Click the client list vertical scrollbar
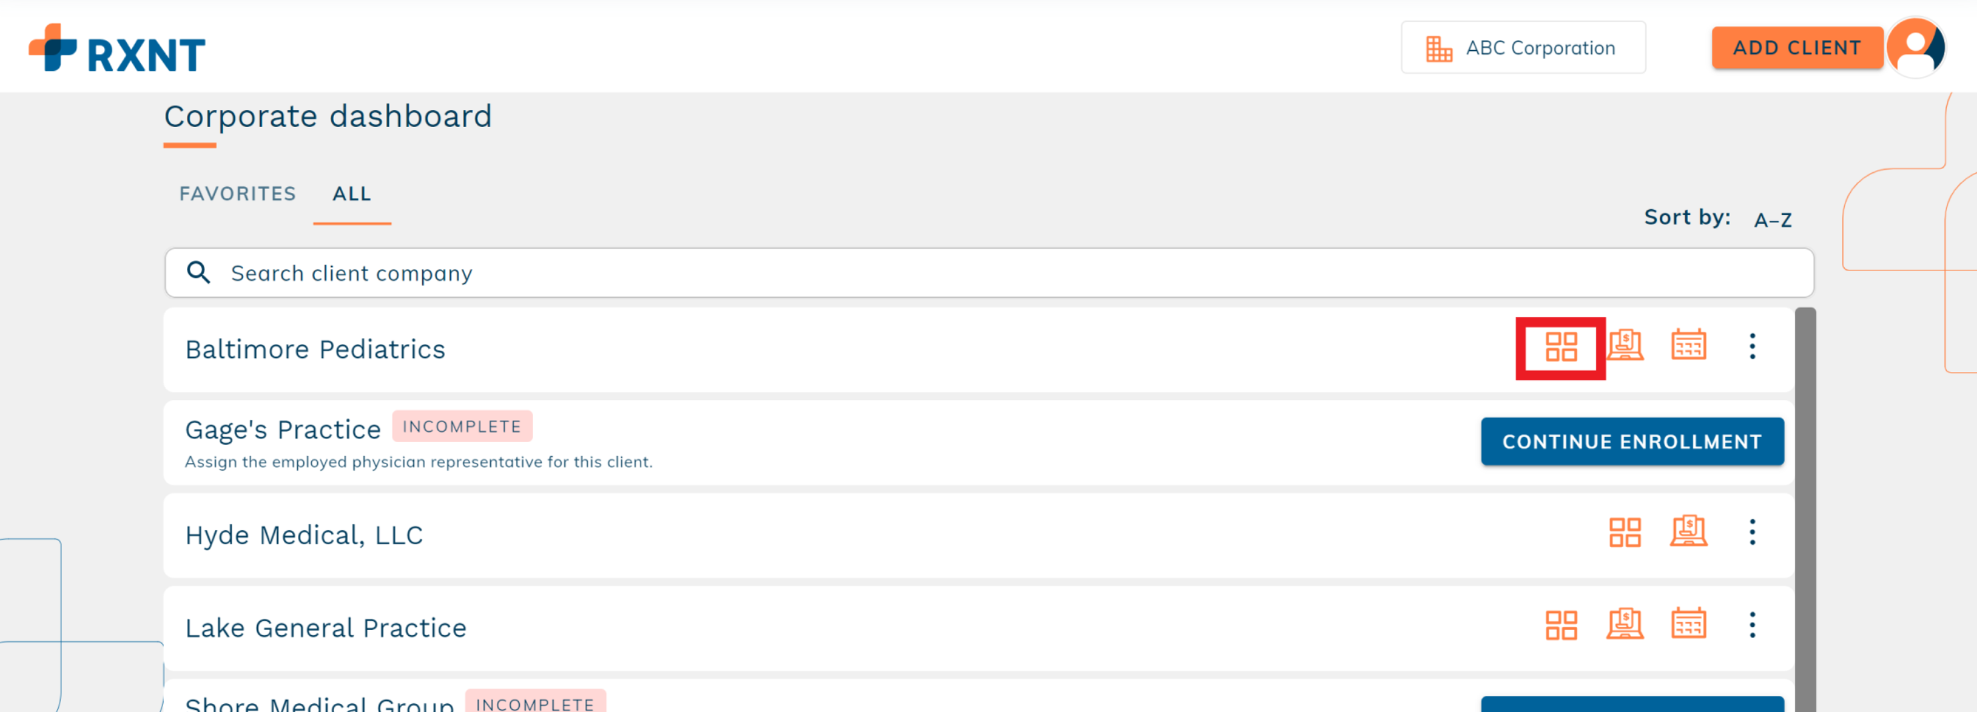Viewport: 1977px width, 712px height. [1805, 510]
